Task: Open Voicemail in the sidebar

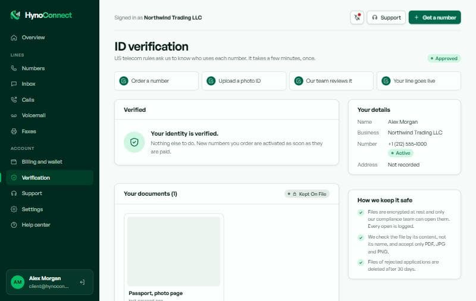Action: click(x=49, y=115)
